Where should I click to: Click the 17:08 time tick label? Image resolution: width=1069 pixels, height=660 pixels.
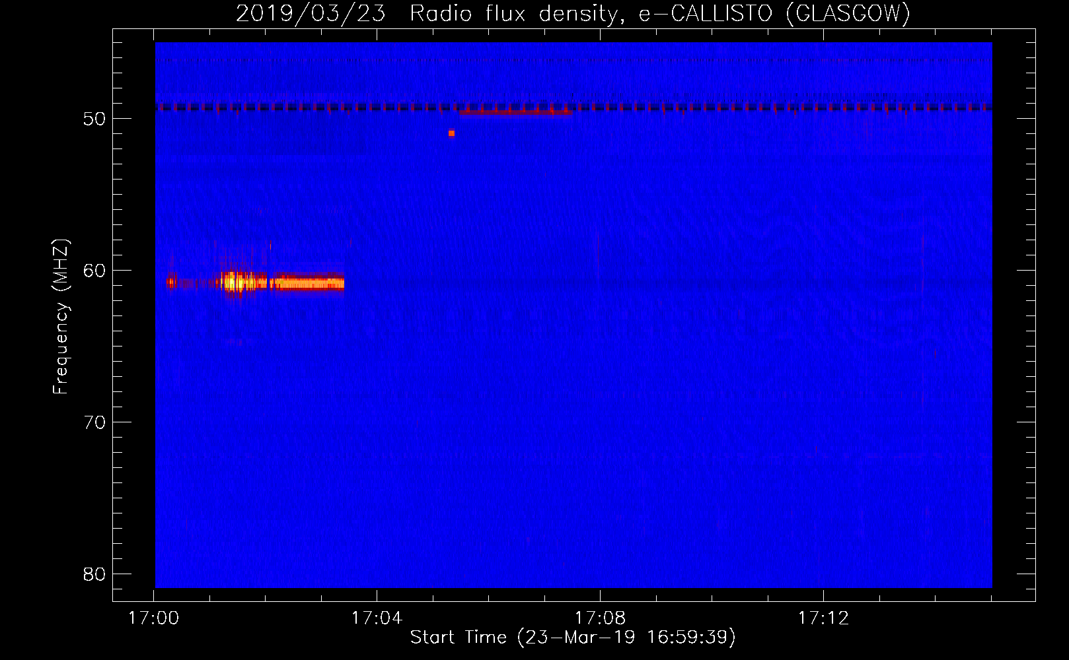point(600,618)
